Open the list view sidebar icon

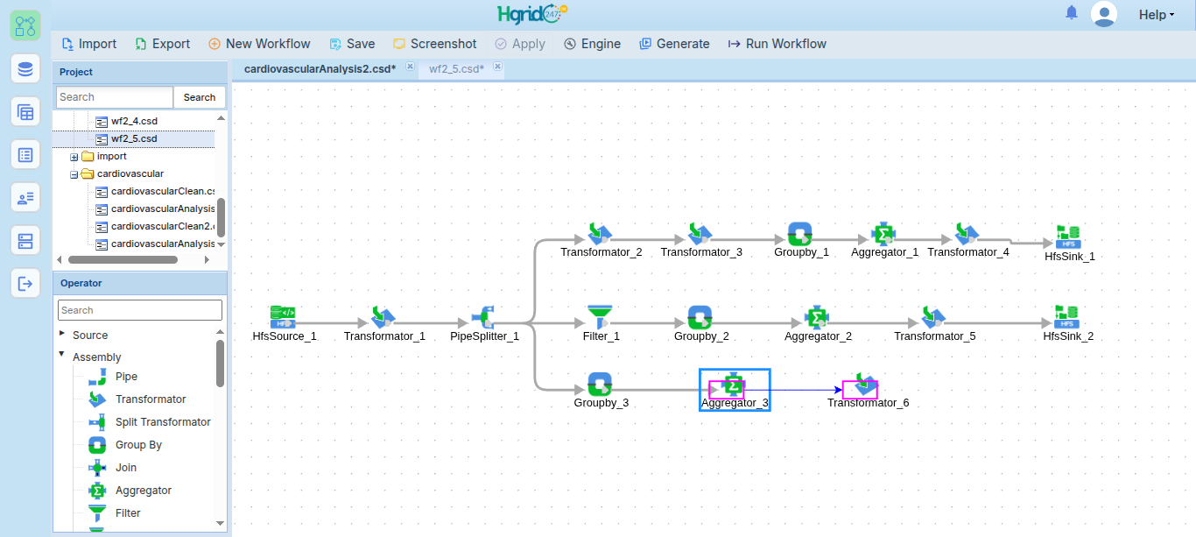[25, 155]
